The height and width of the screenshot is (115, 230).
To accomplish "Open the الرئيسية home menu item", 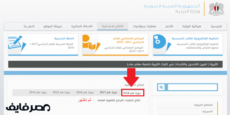I will click(216, 26).
